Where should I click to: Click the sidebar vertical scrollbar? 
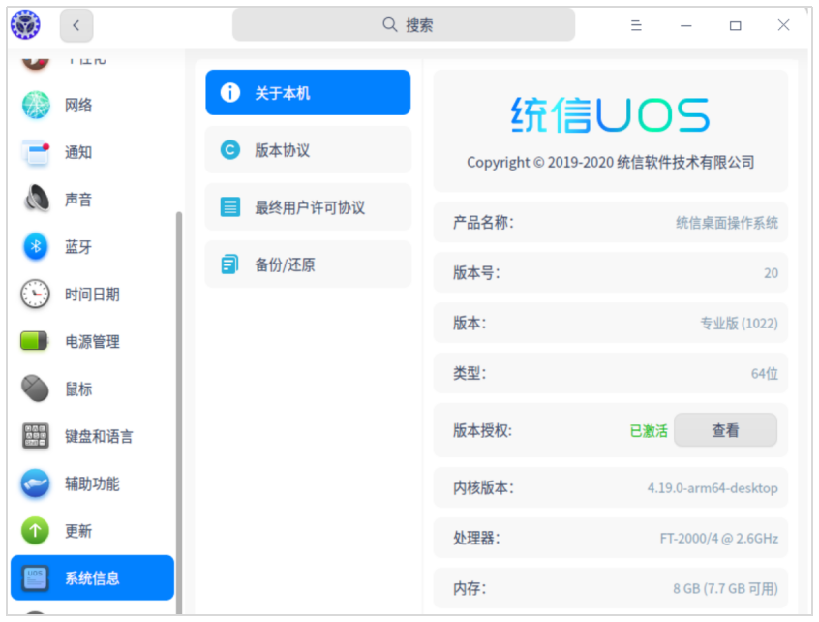179,413
